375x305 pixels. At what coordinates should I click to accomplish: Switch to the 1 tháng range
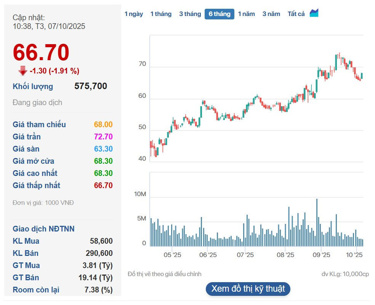click(161, 14)
